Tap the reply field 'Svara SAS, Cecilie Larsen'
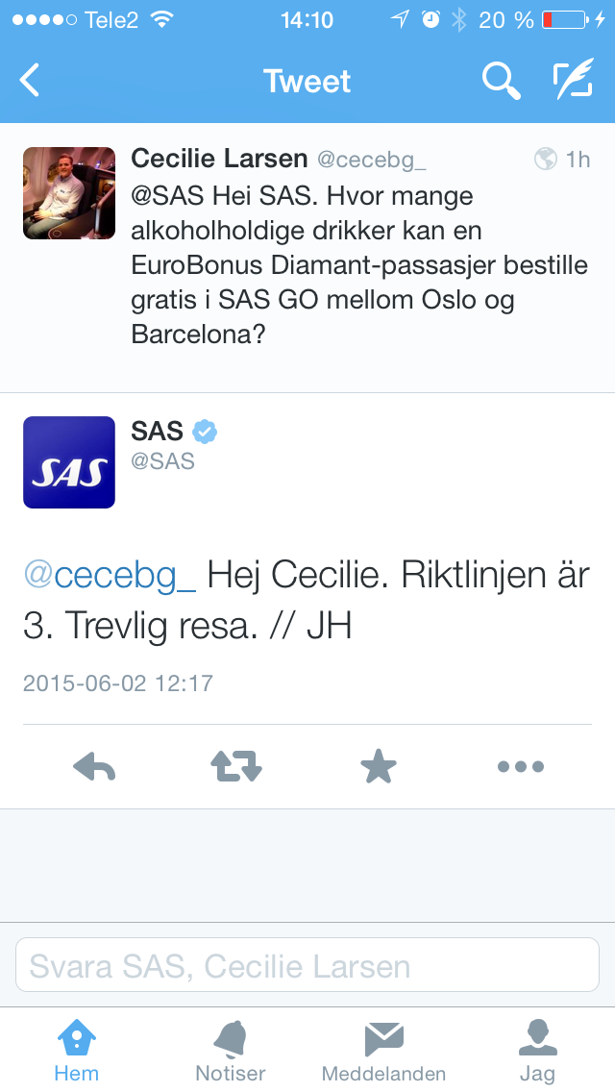 coord(307,965)
